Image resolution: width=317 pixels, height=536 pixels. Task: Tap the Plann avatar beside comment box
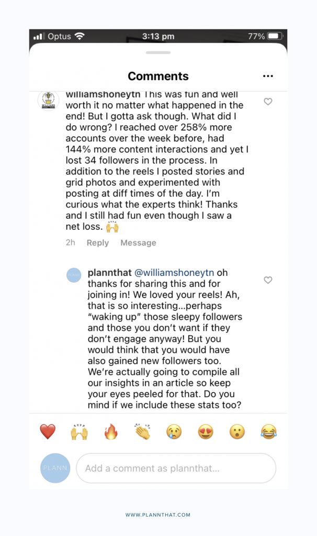tap(55, 468)
